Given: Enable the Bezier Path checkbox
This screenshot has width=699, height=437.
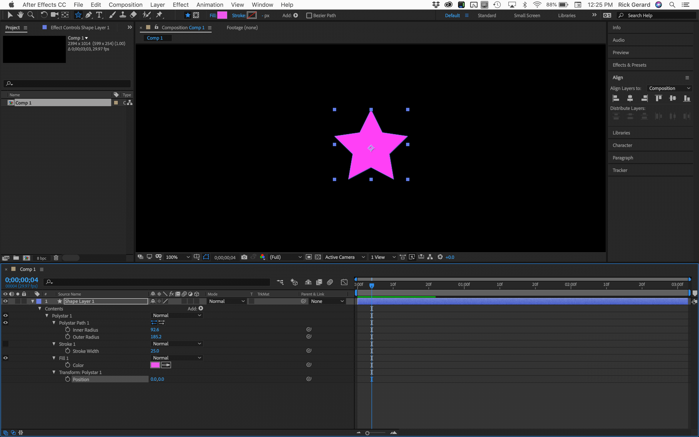Looking at the screenshot, I should [309, 15].
